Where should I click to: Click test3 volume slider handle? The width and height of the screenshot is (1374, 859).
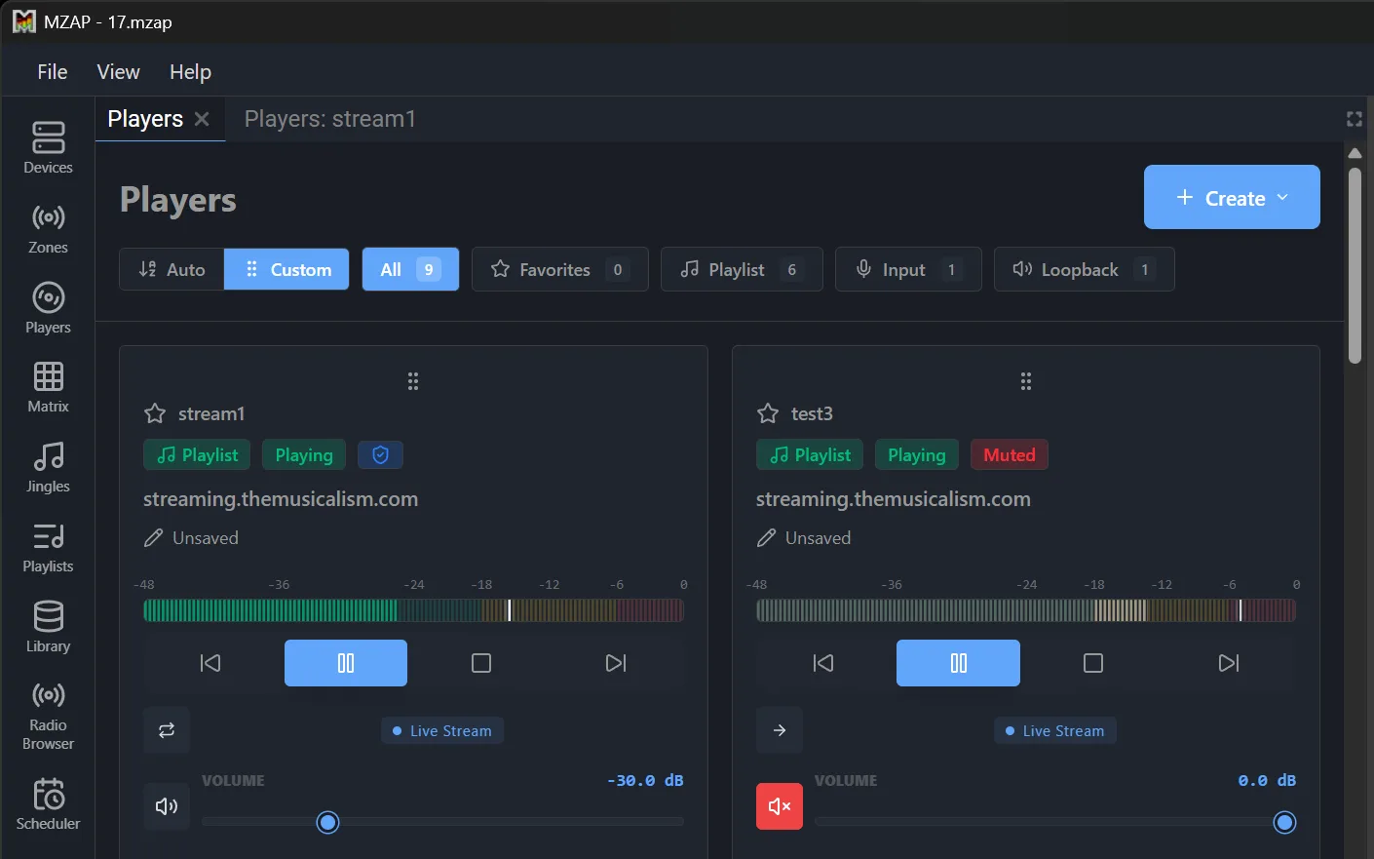coord(1285,822)
